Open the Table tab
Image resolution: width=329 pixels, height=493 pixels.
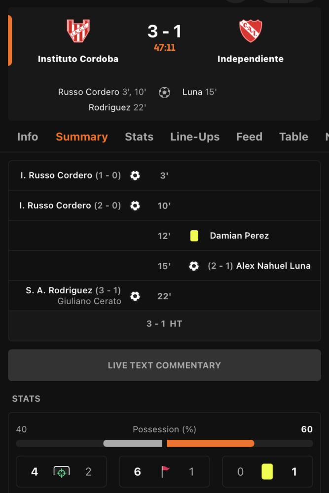293,137
